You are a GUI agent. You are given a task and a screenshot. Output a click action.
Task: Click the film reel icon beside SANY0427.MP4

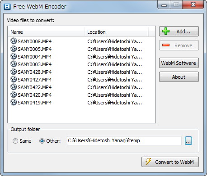point(14,79)
